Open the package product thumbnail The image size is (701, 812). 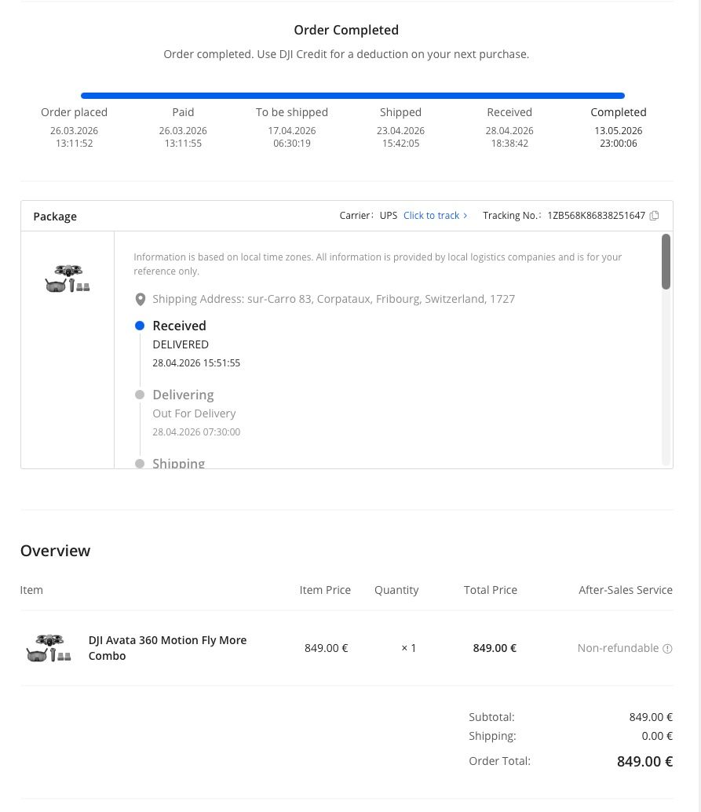tap(68, 279)
